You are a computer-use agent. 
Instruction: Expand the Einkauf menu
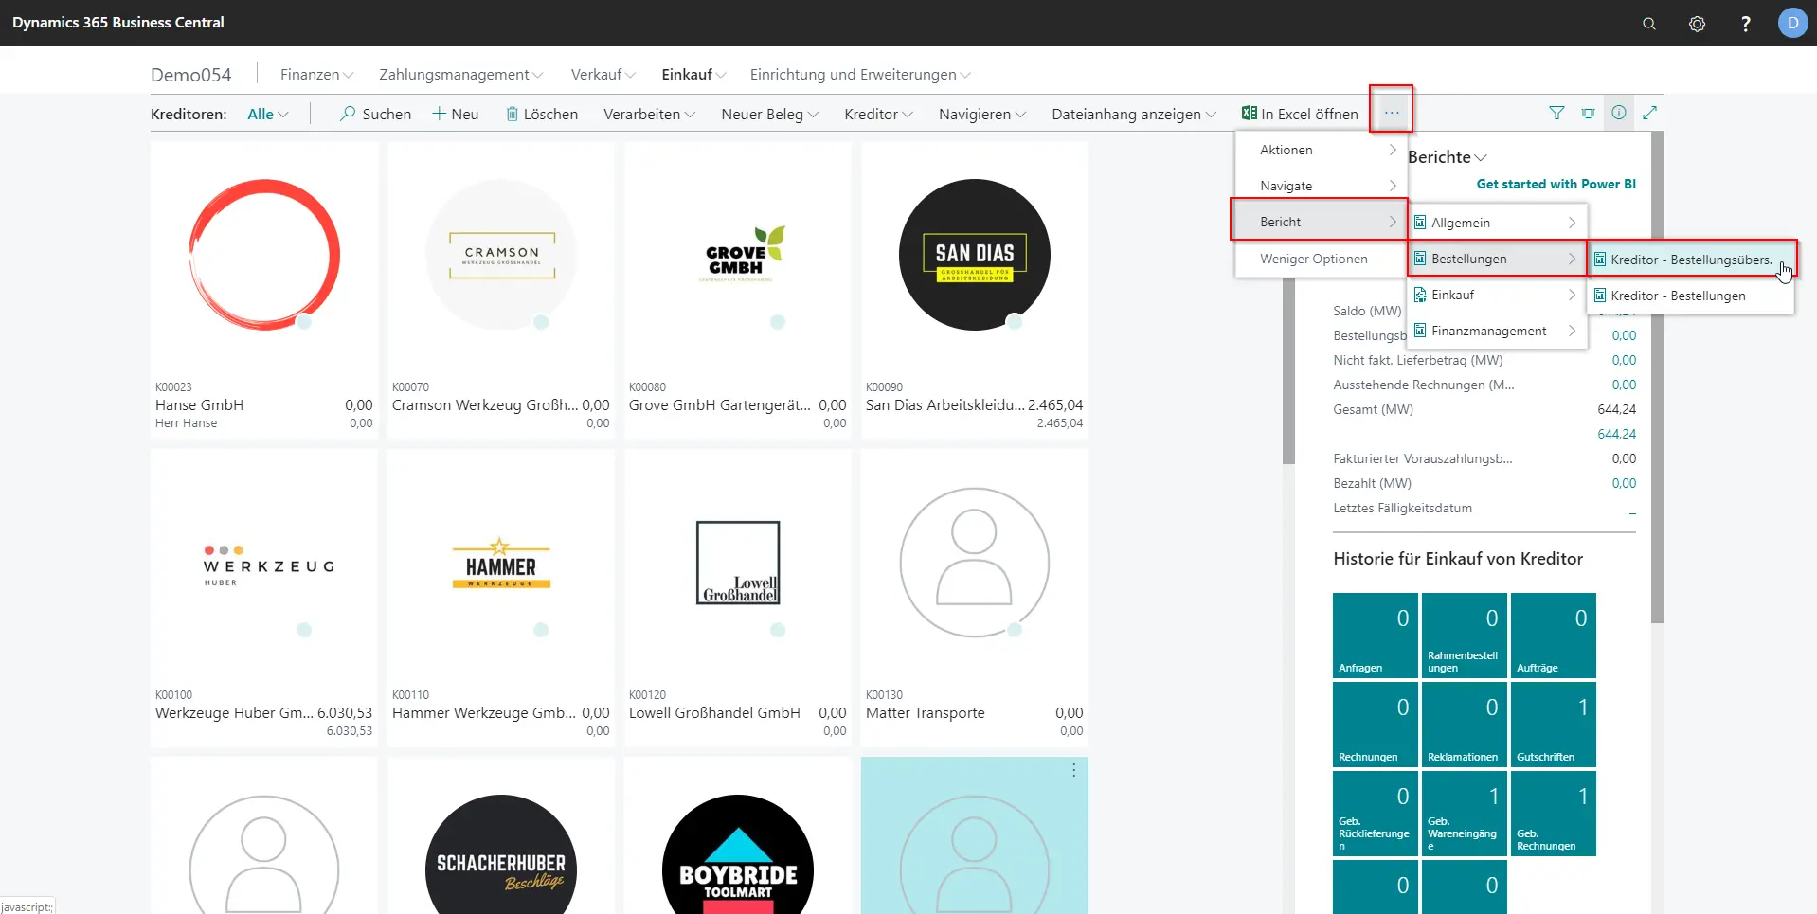point(693,74)
